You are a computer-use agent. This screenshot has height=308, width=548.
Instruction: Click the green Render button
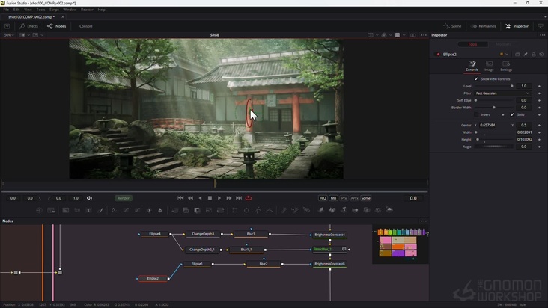click(124, 198)
